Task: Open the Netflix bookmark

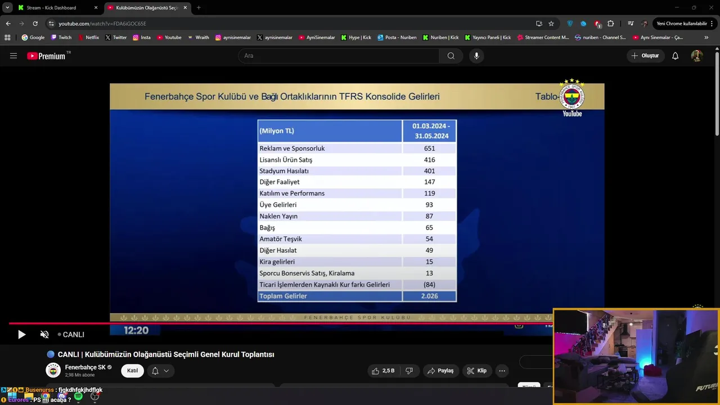Action: click(x=88, y=38)
